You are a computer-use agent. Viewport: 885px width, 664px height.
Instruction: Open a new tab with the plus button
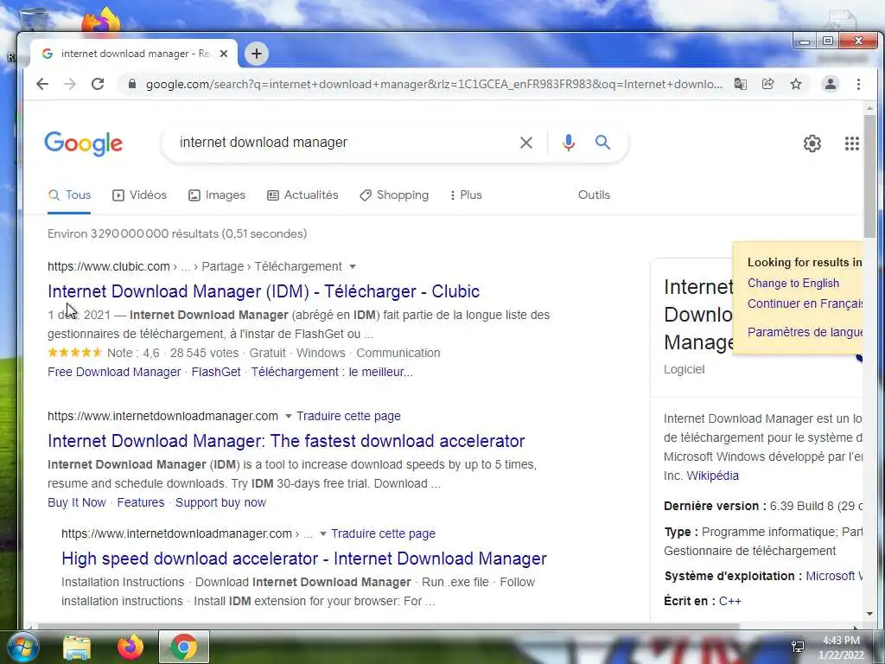[x=256, y=54]
